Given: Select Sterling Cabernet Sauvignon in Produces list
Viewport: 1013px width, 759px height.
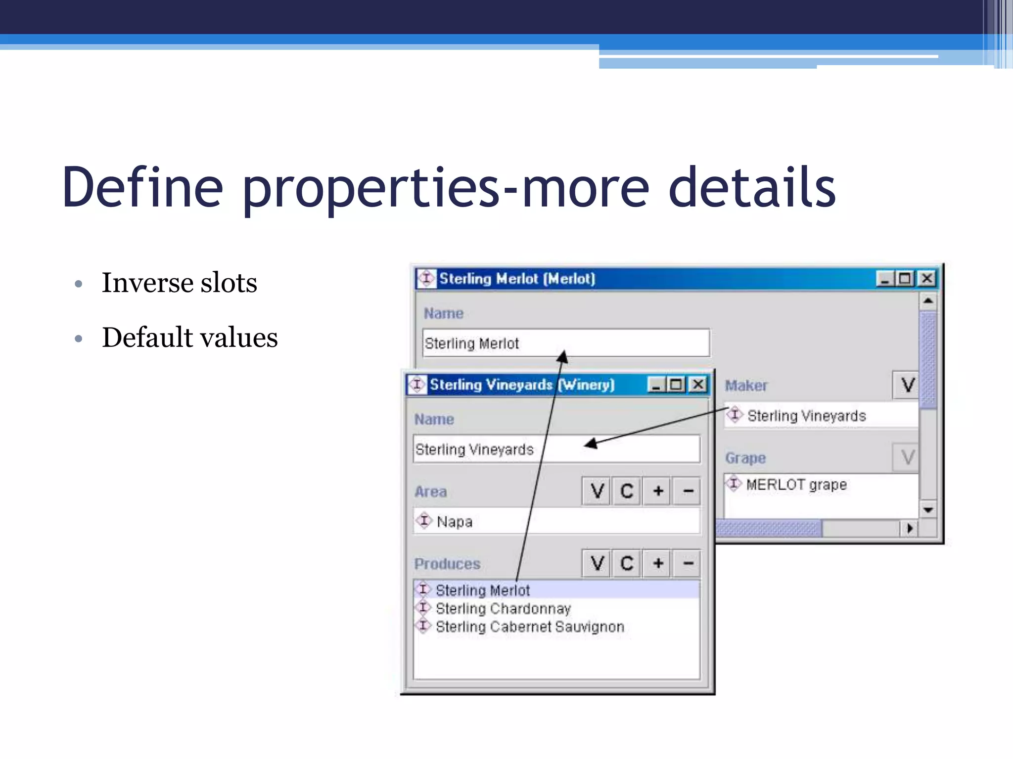Looking at the screenshot, I should pyautogui.click(x=557, y=627).
